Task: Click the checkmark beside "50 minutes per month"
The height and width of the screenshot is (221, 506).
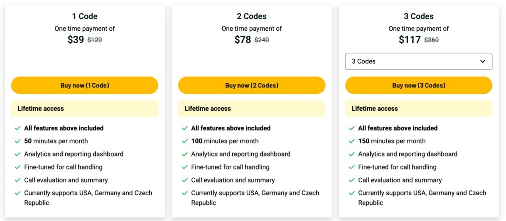Action: [18, 141]
